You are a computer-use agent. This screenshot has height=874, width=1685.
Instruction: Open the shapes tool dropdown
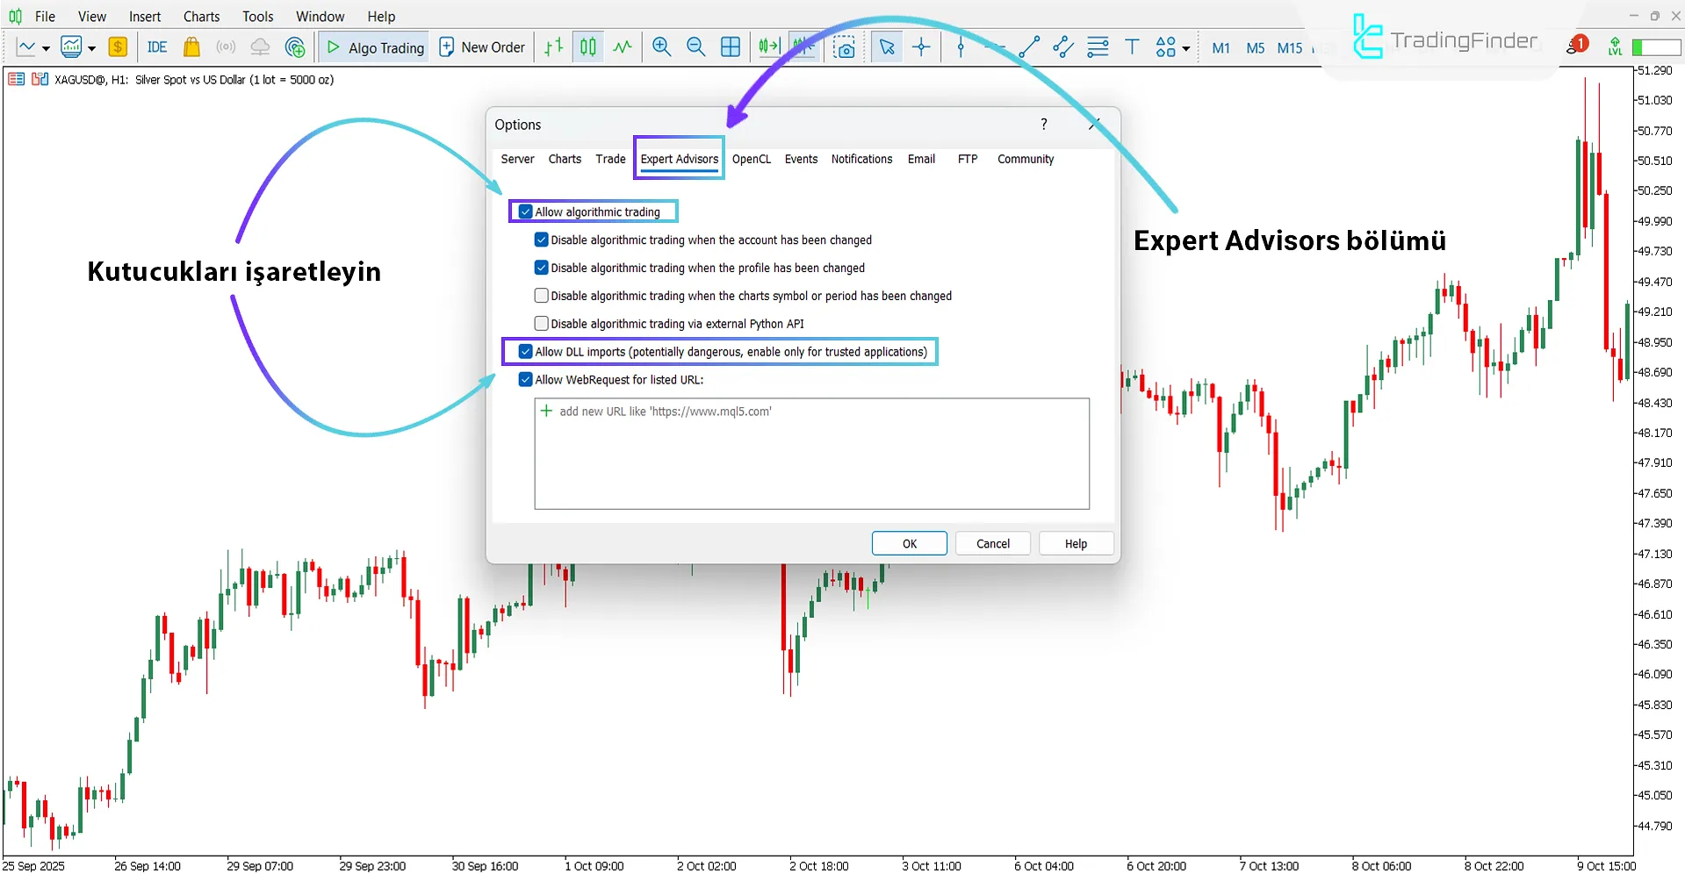coord(1184,48)
